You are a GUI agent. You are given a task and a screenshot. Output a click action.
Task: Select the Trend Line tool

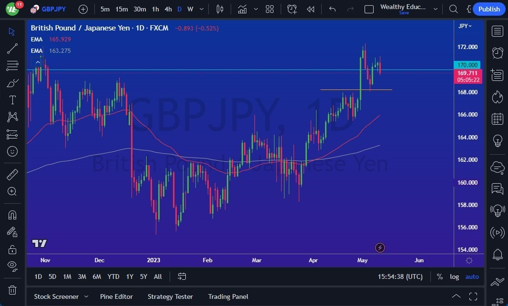click(x=12, y=48)
